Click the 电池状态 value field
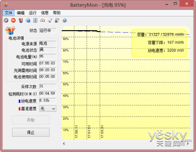 (x=48, y=50)
